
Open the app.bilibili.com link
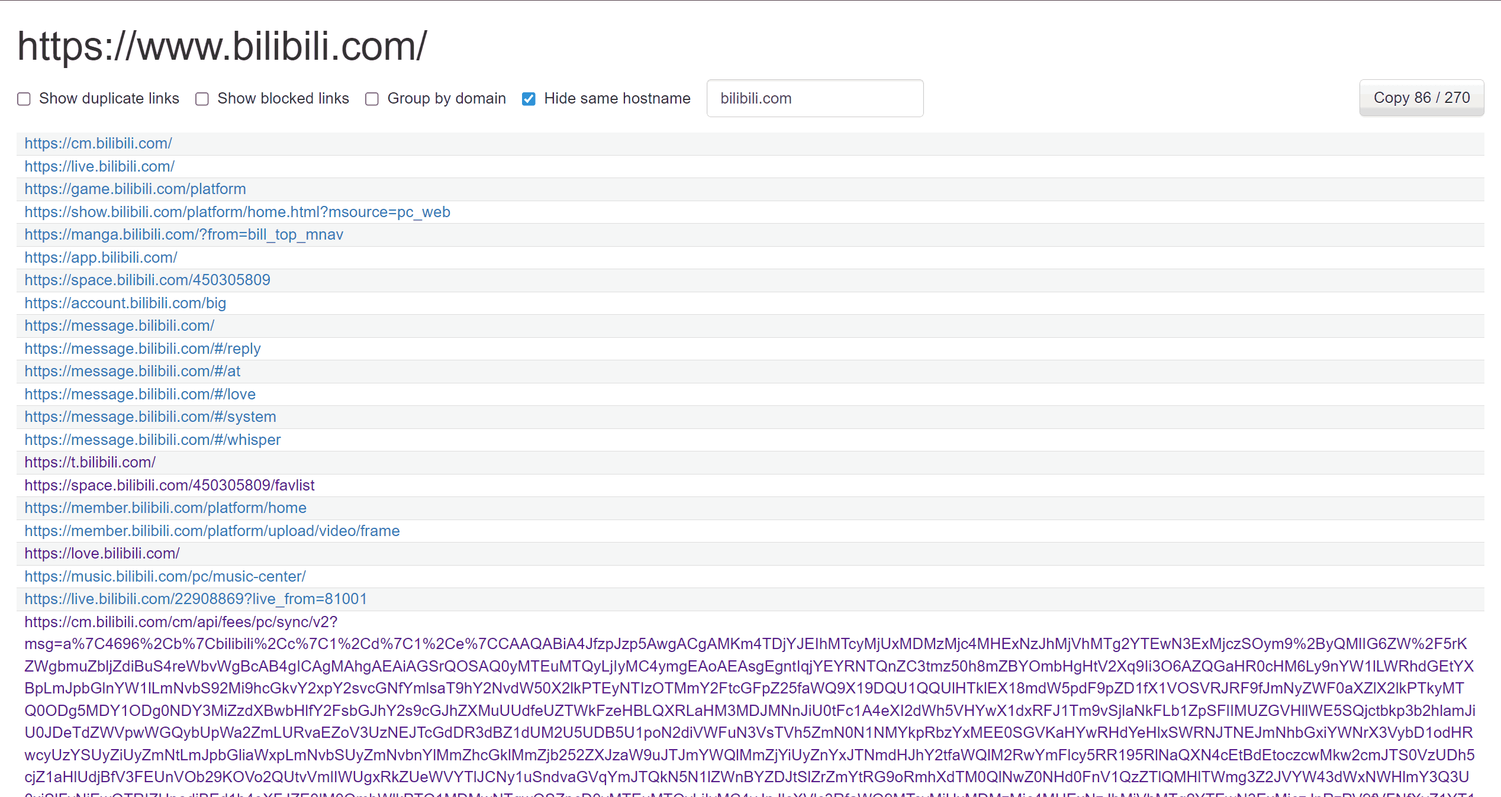pyautogui.click(x=101, y=257)
